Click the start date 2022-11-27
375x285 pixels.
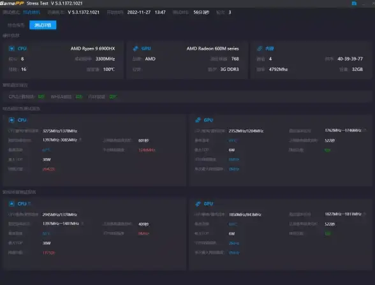click(x=139, y=12)
